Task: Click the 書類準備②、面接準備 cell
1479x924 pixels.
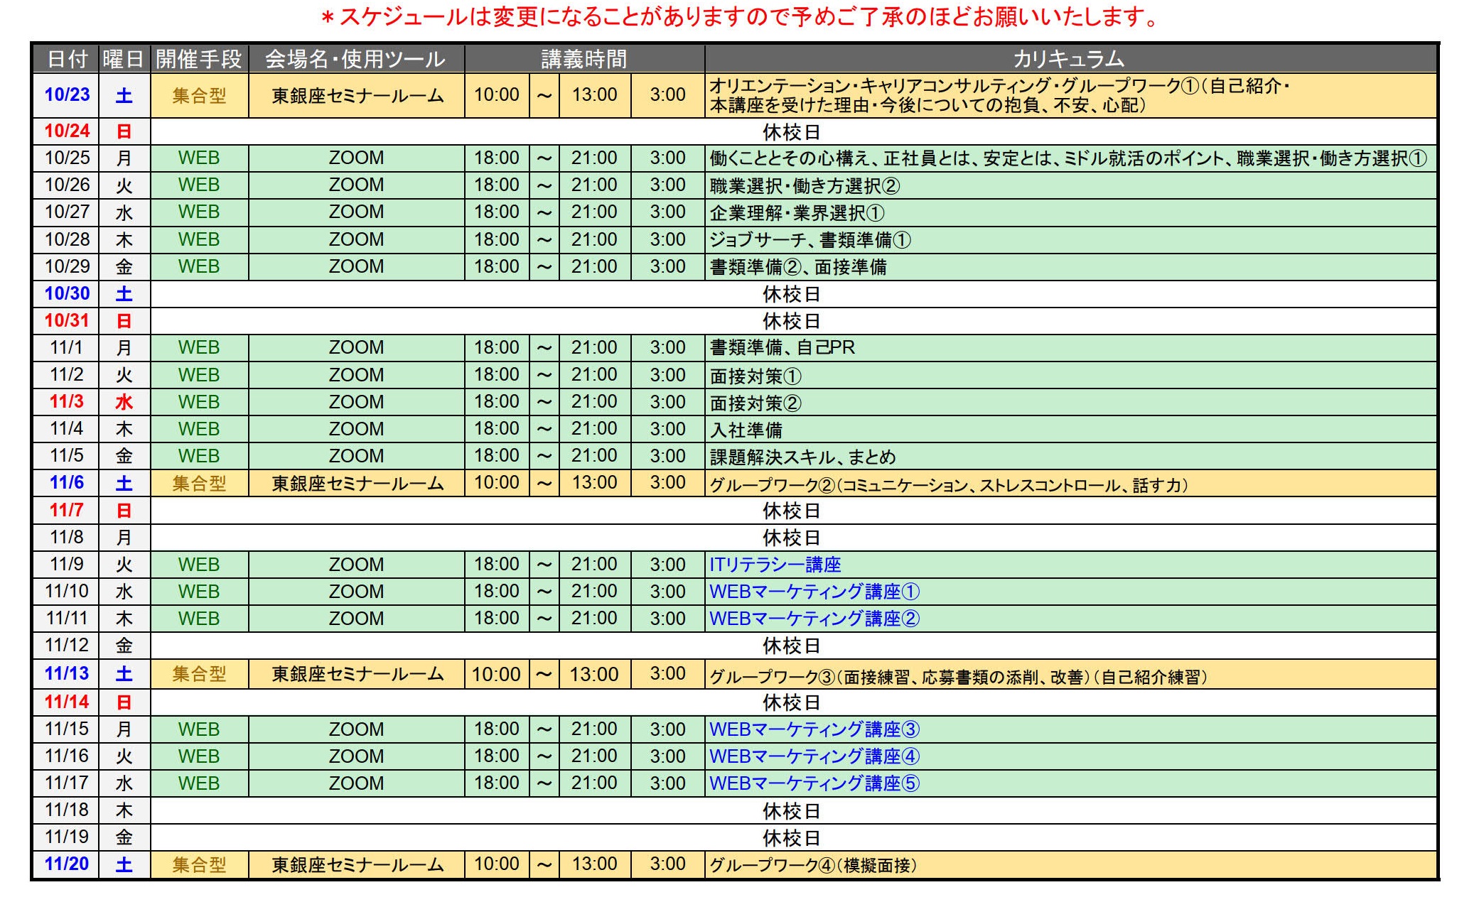Action: 1071,267
